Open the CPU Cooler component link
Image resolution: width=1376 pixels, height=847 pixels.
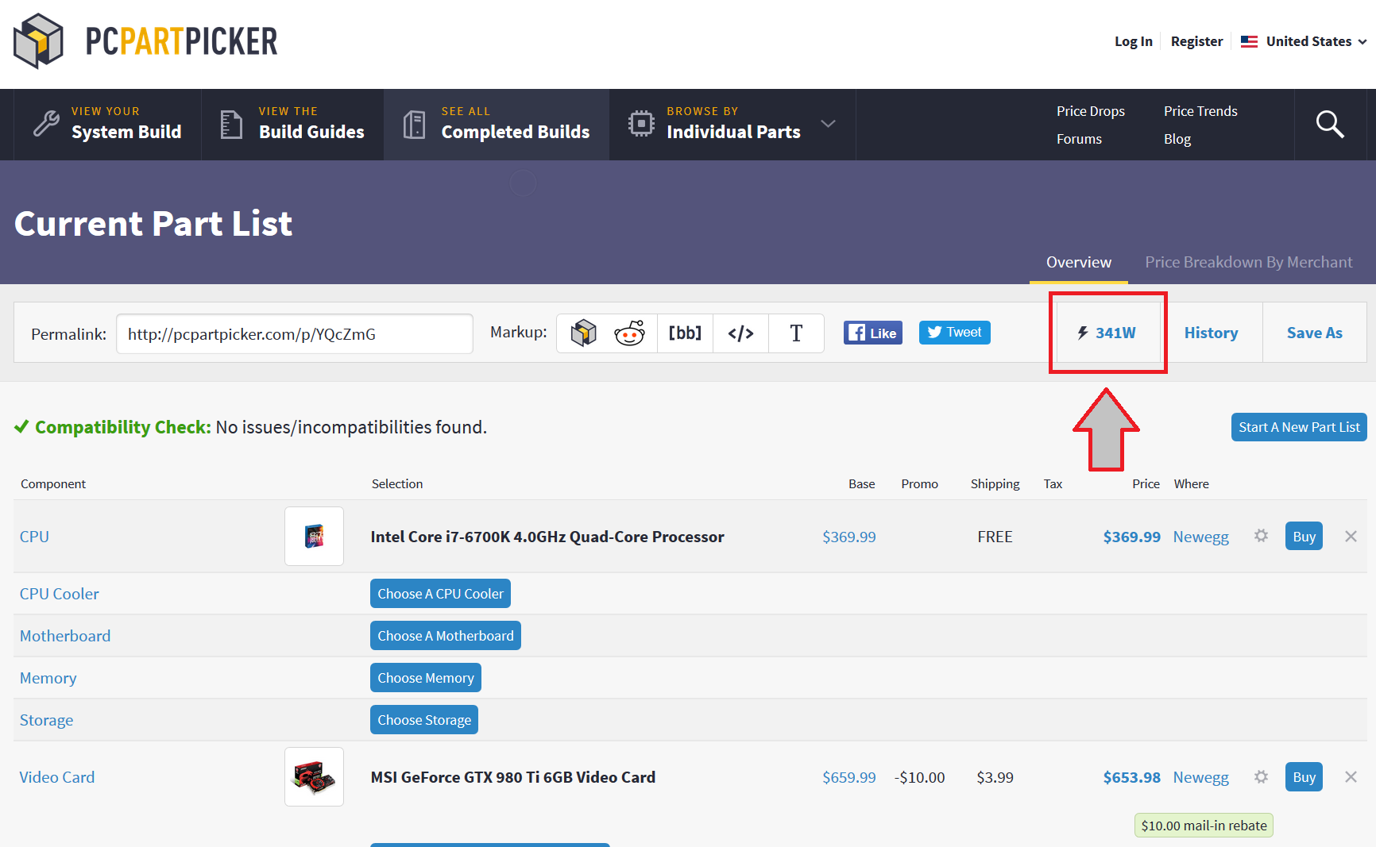[60, 594]
